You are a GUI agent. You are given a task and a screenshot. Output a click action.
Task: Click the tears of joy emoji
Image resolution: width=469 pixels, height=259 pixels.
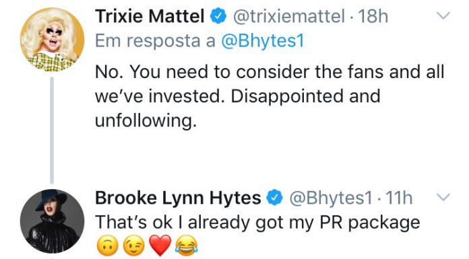click(x=187, y=246)
